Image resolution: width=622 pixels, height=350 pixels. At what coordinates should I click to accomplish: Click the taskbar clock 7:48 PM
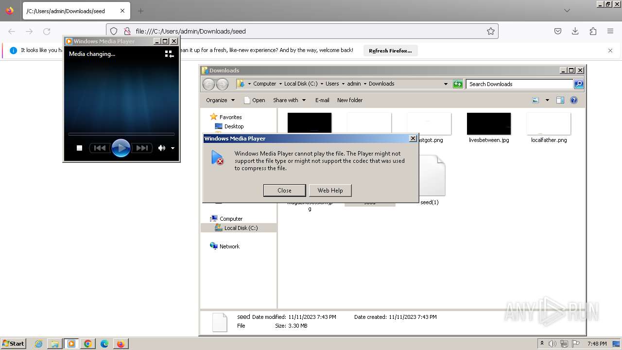click(x=597, y=344)
